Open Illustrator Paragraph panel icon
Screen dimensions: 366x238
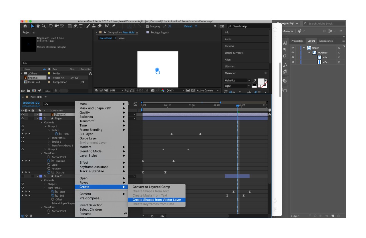point(285,50)
